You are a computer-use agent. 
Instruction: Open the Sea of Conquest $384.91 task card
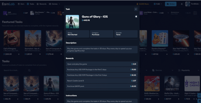pos(31,88)
